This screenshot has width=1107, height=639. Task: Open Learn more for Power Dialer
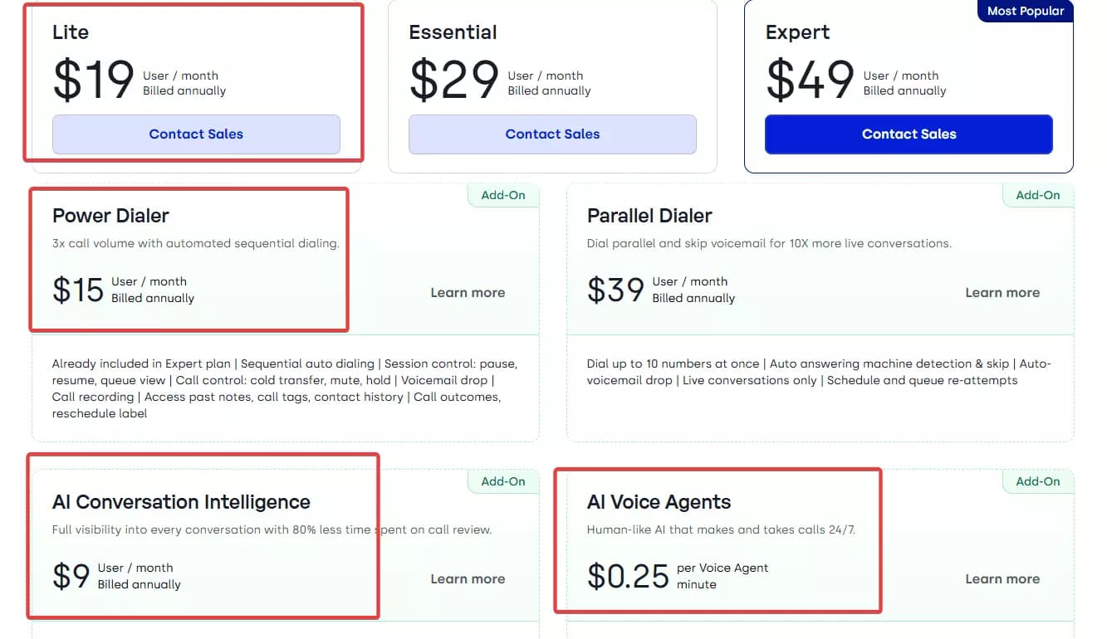[x=468, y=292]
